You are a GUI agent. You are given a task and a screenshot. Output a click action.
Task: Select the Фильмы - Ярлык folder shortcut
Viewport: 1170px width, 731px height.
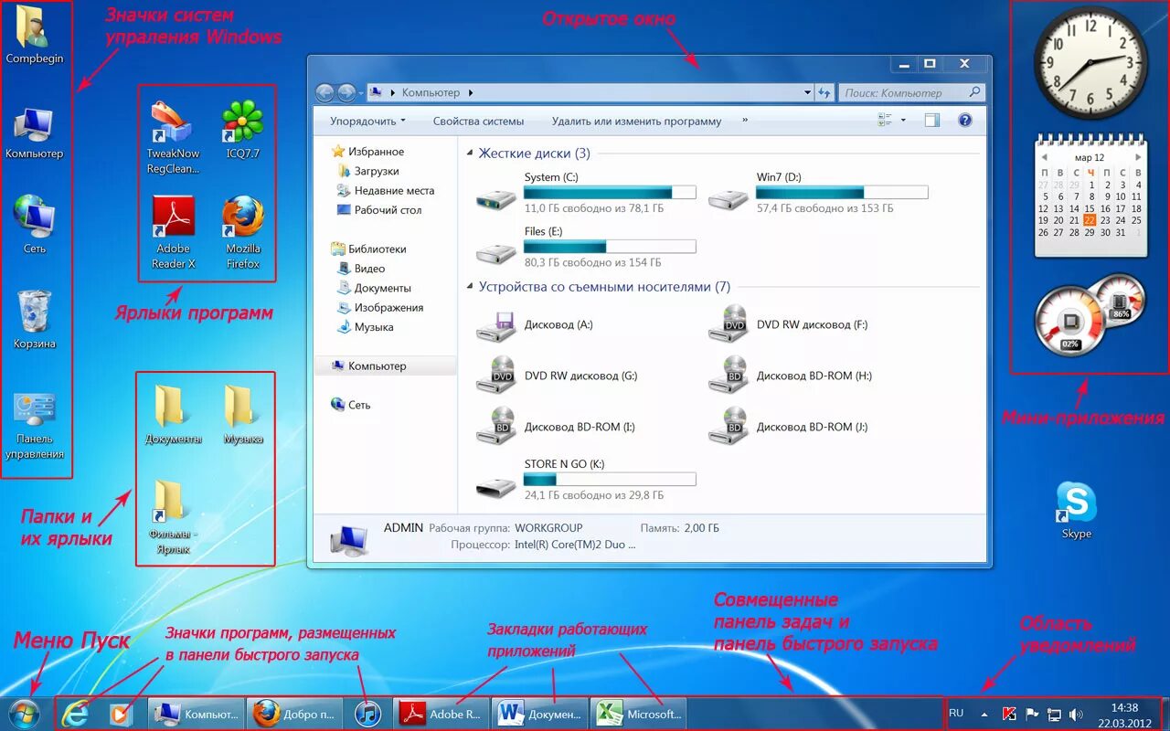click(x=173, y=518)
